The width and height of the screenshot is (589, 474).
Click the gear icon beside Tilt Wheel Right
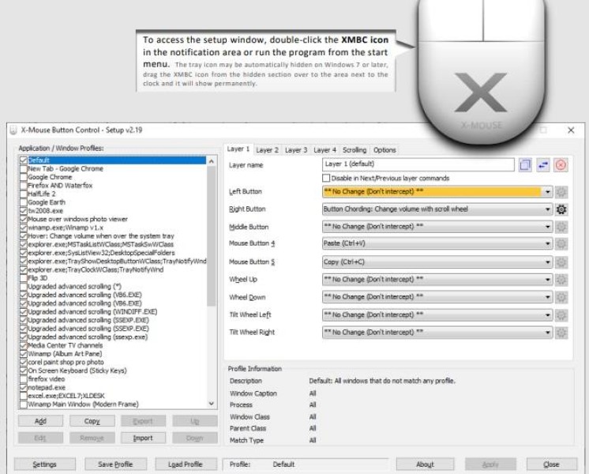(x=561, y=333)
